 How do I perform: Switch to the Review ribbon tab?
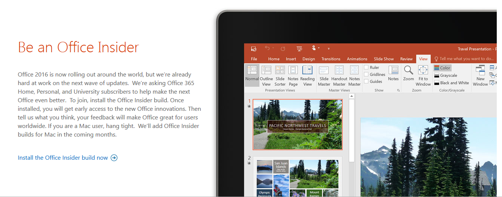(406, 59)
